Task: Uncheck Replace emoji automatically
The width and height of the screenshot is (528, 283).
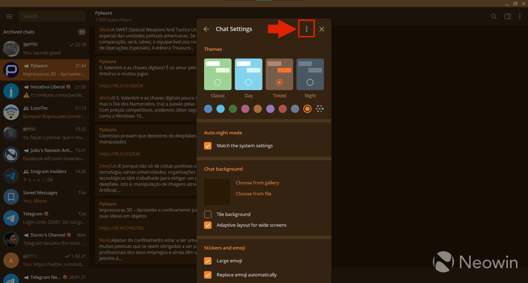Action: 208,275
